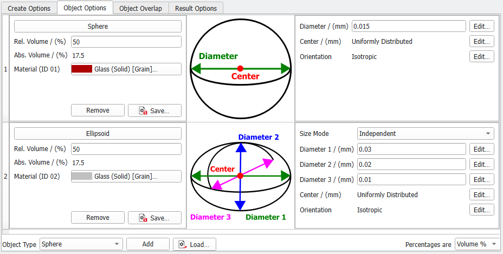Screen dimensions: 503x254
Task: Edit Sphere Rel. Volume field
Action: 126,42
